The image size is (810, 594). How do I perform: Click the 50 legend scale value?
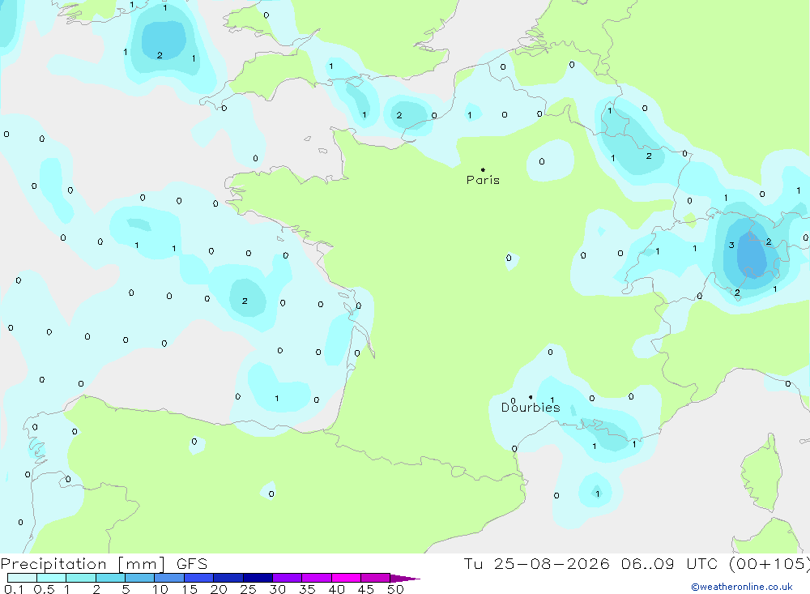(396, 589)
